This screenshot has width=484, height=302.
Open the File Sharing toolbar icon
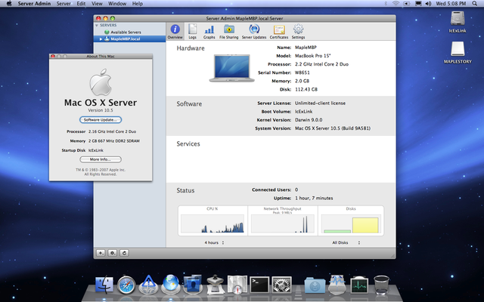click(x=228, y=32)
